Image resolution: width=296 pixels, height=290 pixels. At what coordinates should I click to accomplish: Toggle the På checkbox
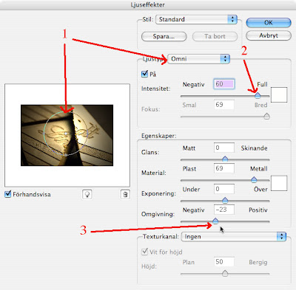pyautogui.click(x=145, y=74)
